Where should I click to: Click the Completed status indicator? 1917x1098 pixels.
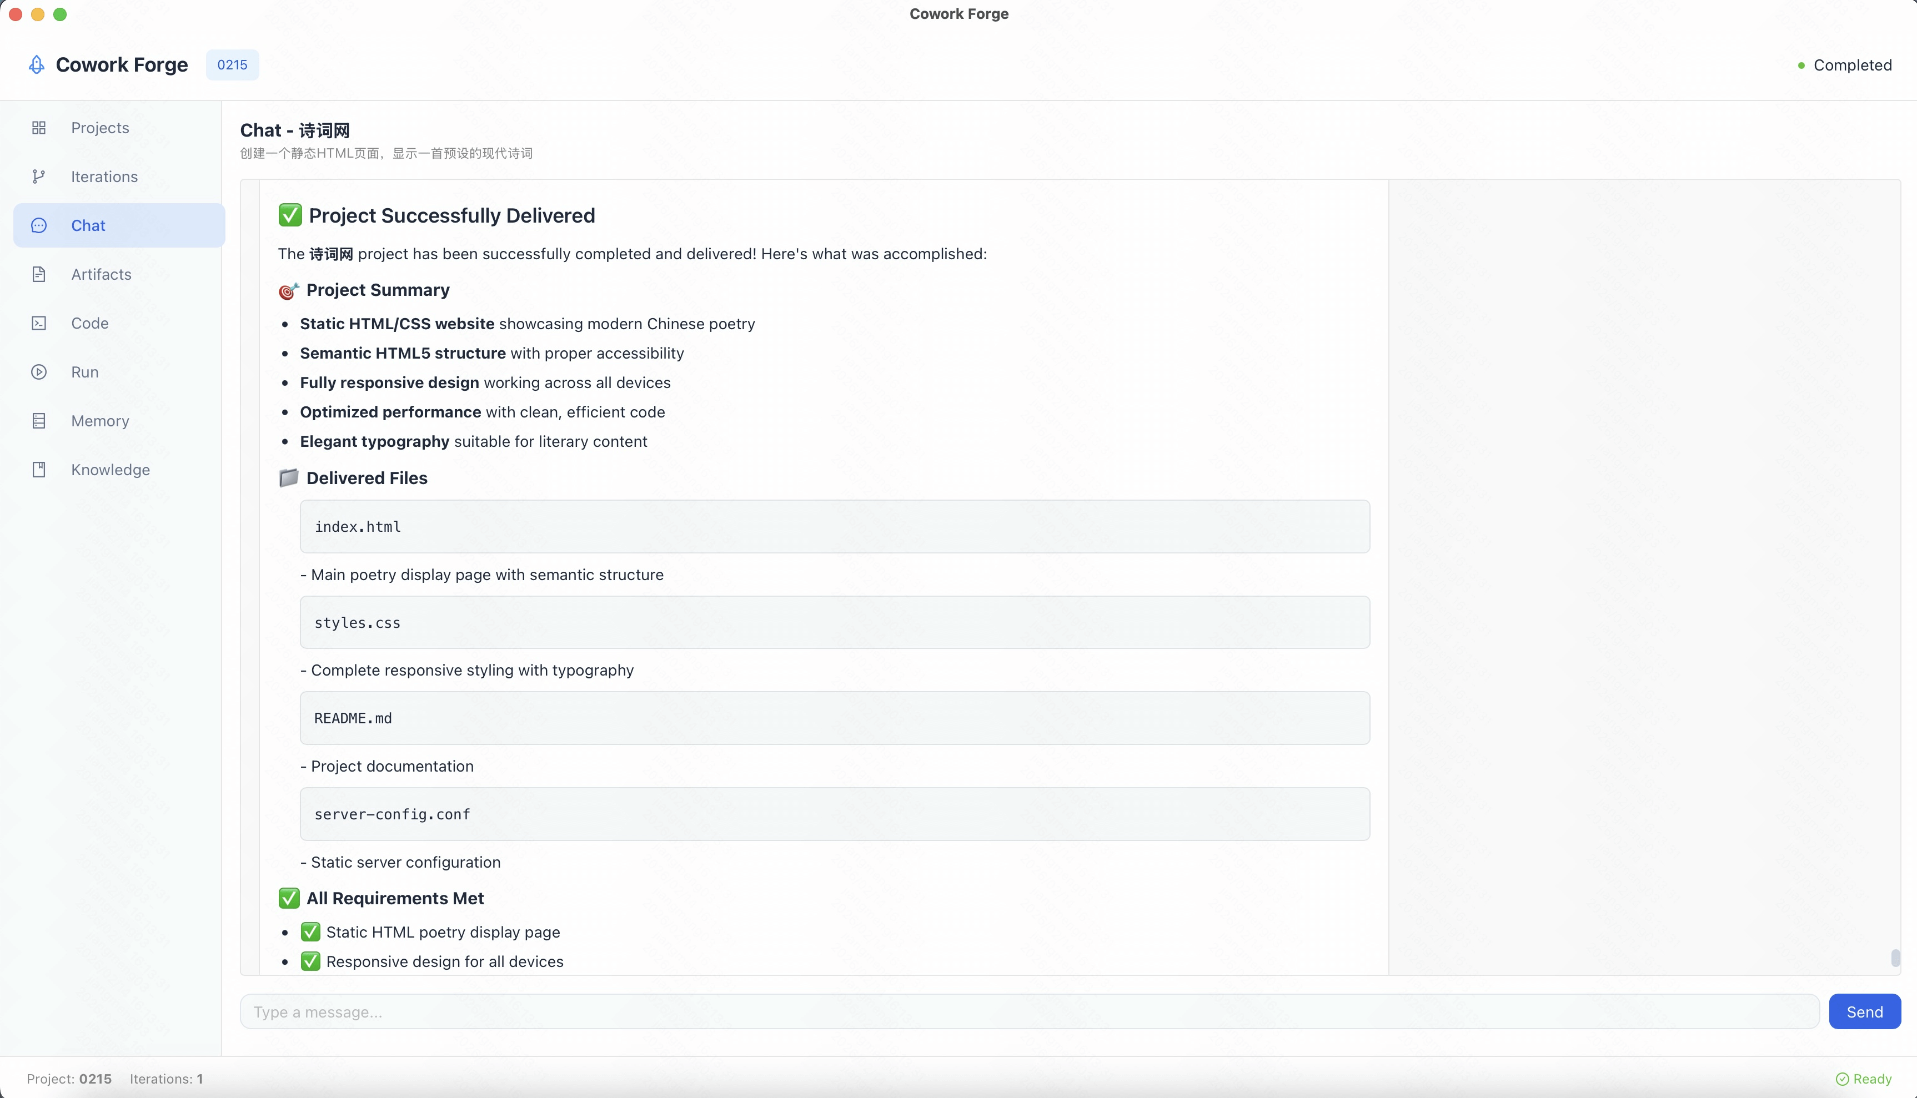[1844, 65]
